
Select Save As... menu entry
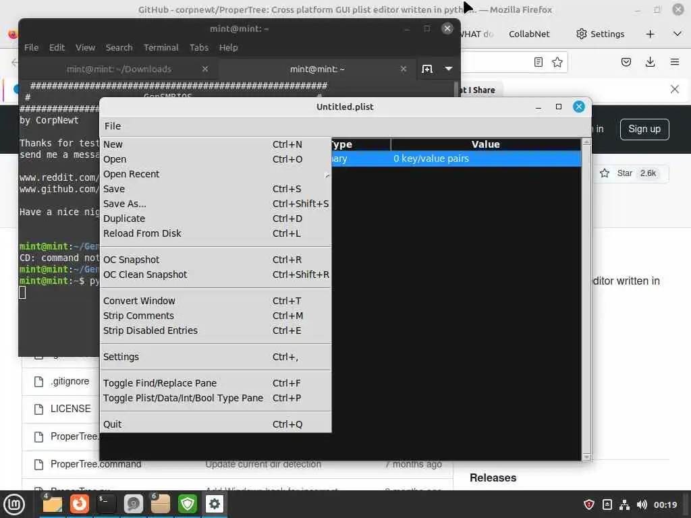point(215,204)
